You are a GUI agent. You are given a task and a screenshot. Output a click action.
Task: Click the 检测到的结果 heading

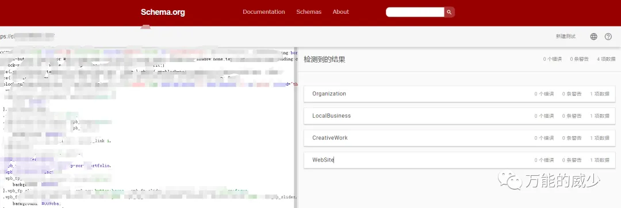(x=324, y=59)
